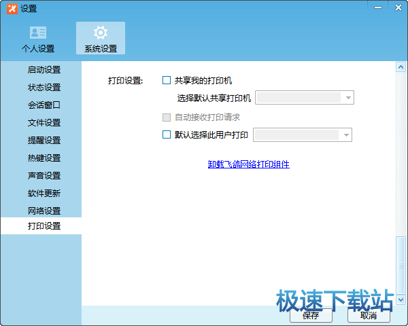Click the 保存 button

click(x=311, y=315)
